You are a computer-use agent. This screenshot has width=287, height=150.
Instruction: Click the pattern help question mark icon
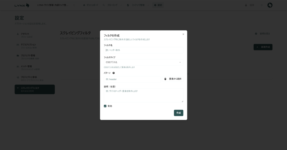pos(114,73)
